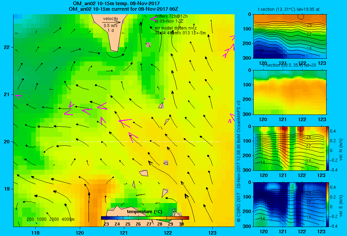Click the 25 tick label on temperature colorbar
Screen dimensions: 347x236
(128, 224)
